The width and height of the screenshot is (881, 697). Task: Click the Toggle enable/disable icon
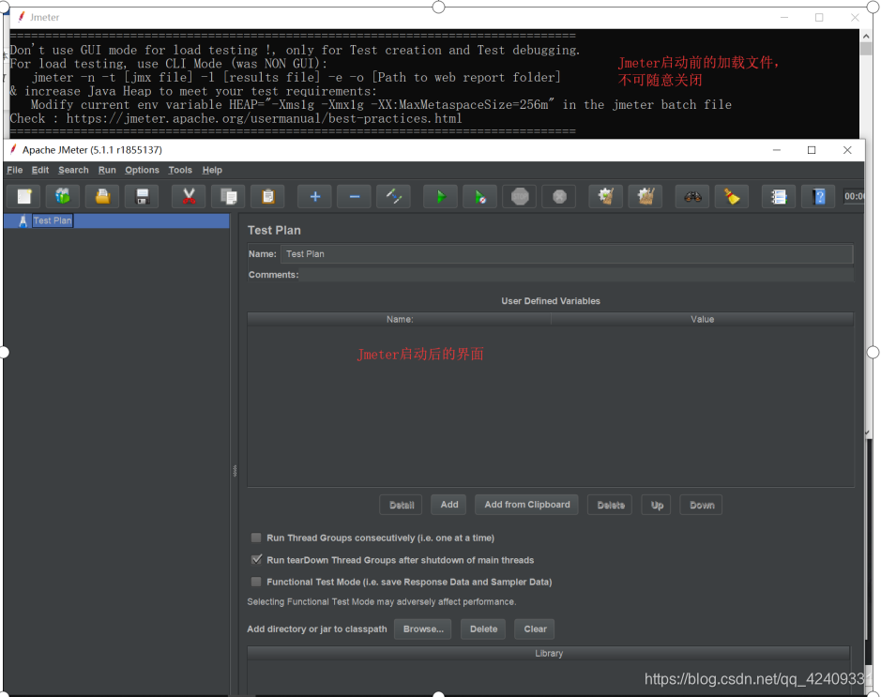point(393,197)
